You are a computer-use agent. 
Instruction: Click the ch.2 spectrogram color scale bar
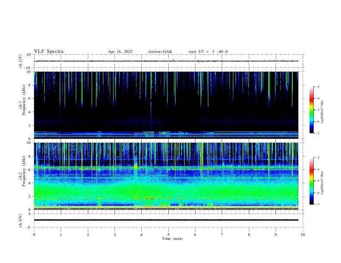click(312, 181)
